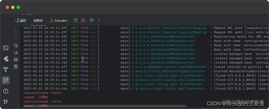Viewport: 269px width, 109px height.
Task: Stop the running application
Action: coord(83,21)
